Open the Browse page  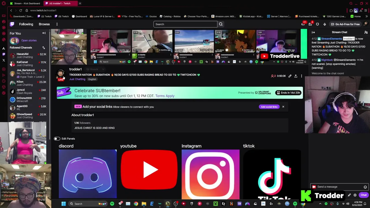click(44, 24)
